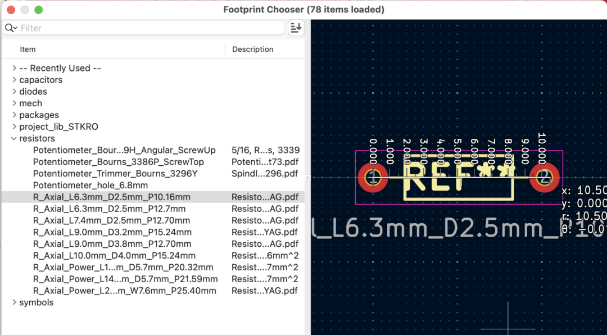Select Potentiometer_Trimmer_Bourns_3296Y footprint

point(115,174)
